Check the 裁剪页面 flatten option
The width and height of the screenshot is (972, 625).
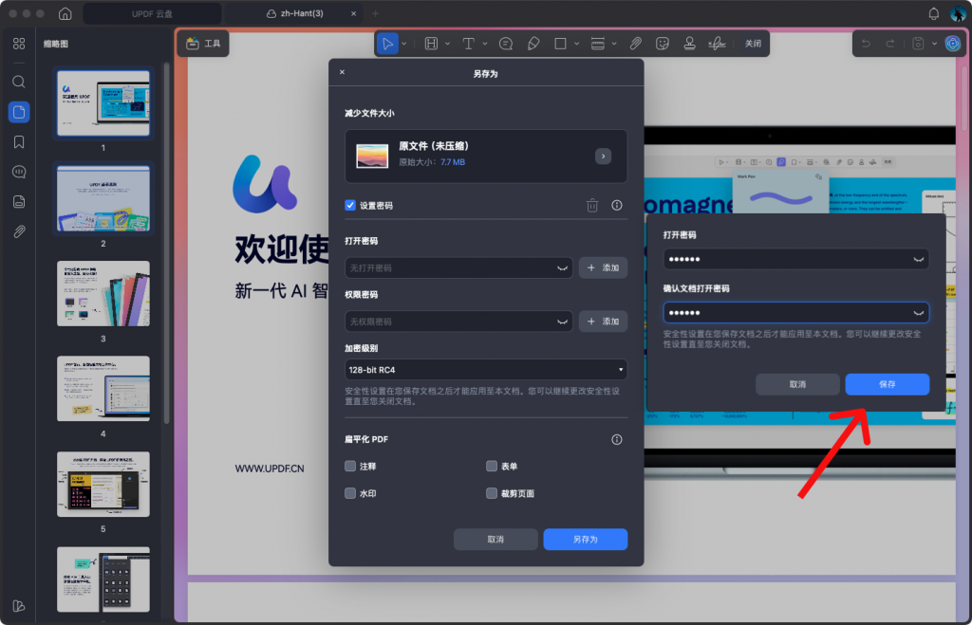(x=492, y=493)
